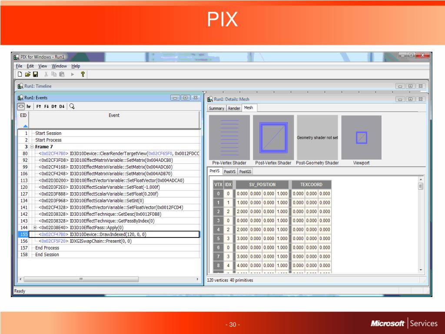
Task: Switch to the Render tab
Action: tap(234, 108)
